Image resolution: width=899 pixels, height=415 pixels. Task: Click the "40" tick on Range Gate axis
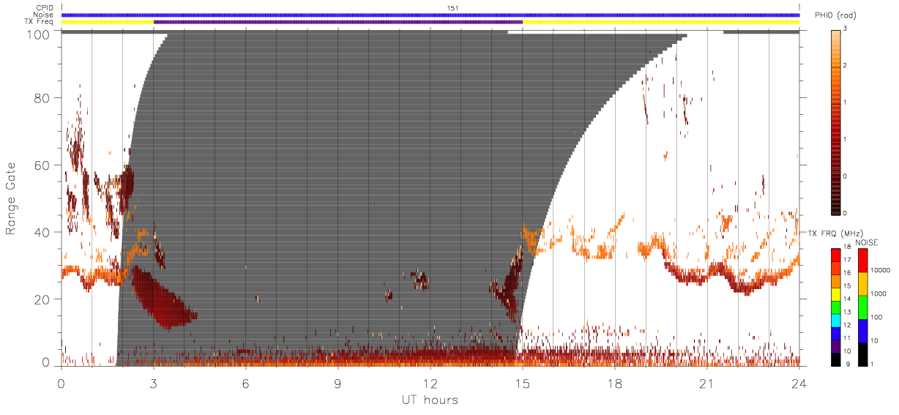click(x=42, y=232)
